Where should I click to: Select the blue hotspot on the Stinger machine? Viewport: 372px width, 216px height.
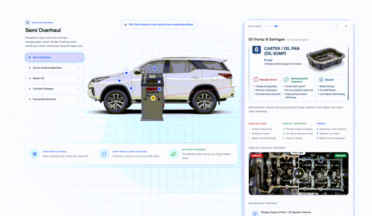click(x=159, y=89)
